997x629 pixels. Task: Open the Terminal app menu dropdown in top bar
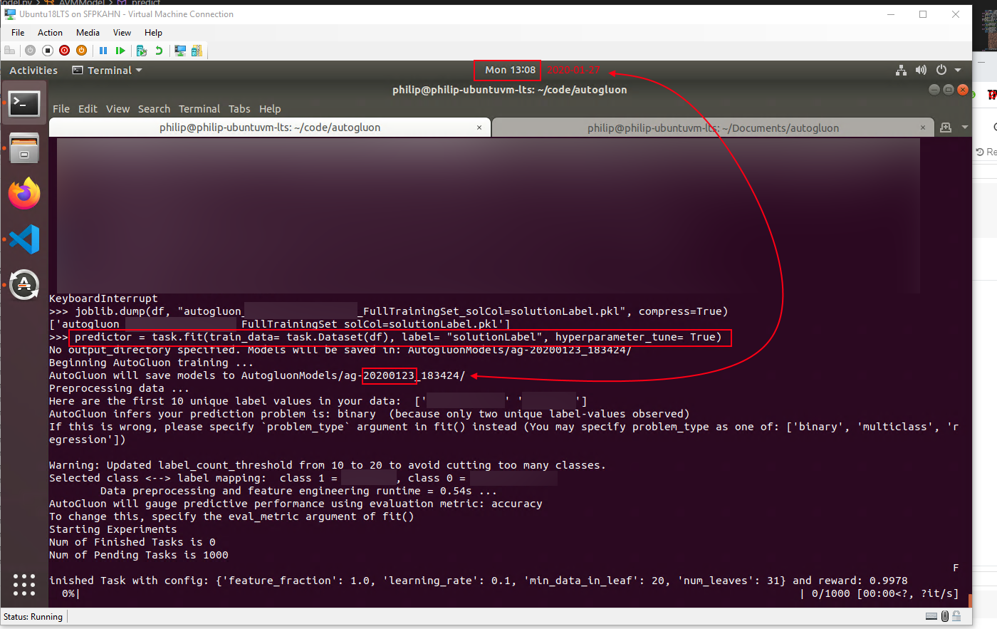(107, 70)
